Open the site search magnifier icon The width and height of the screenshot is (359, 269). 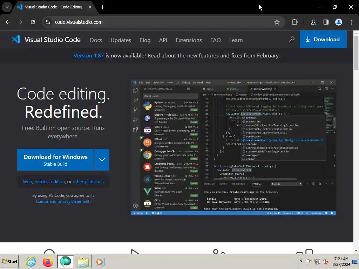(291, 39)
